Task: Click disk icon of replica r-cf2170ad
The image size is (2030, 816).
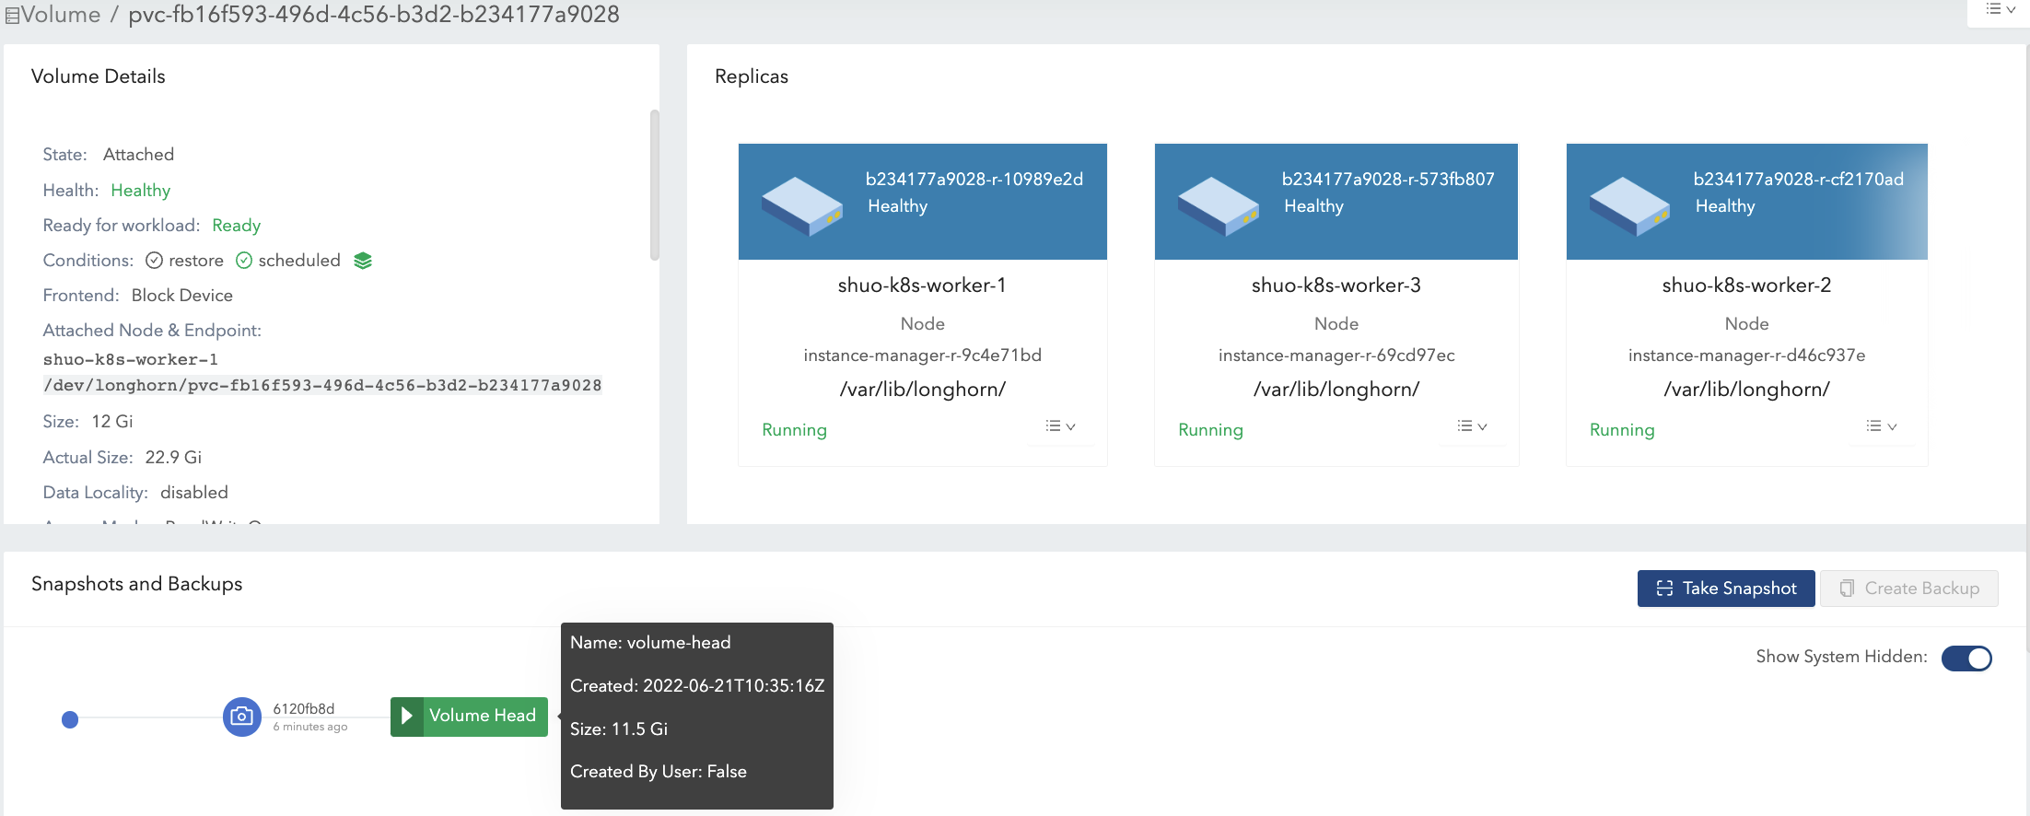Action: [1628, 205]
